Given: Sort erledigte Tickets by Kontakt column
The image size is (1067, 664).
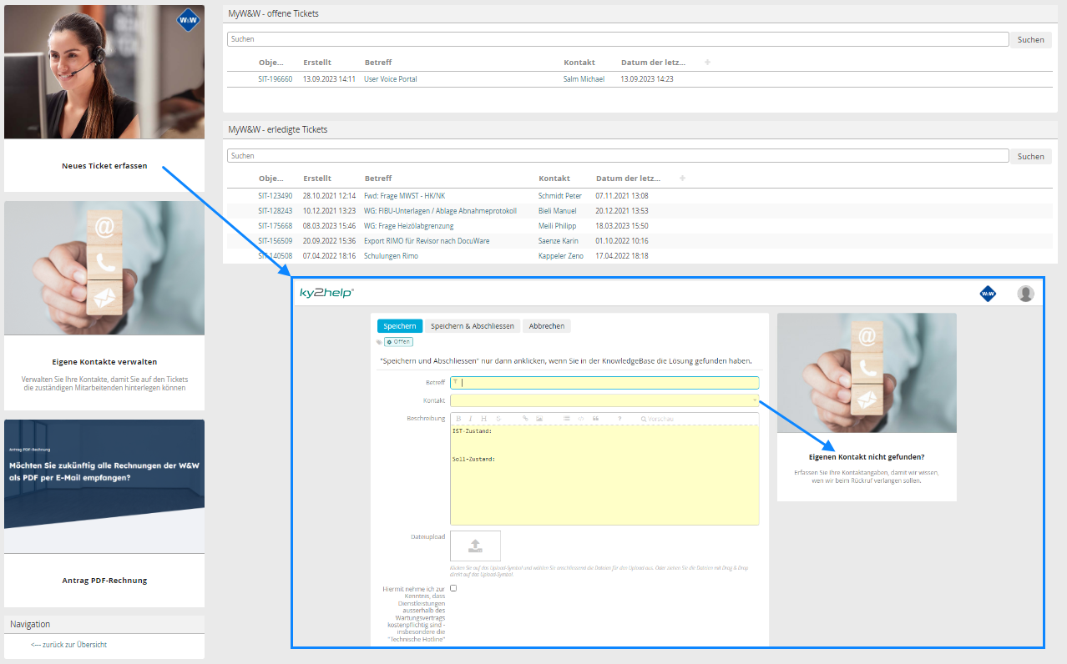Looking at the screenshot, I should tap(554, 179).
